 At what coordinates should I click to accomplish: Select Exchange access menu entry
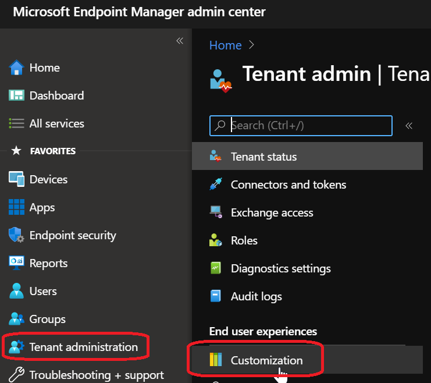coord(272,212)
